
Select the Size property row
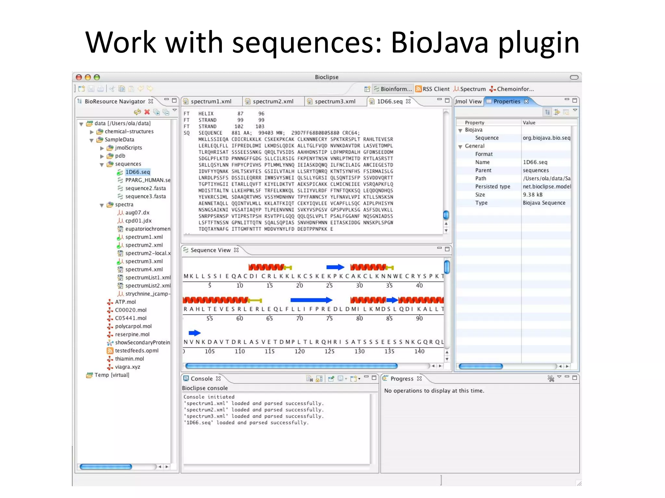pyautogui.click(x=513, y=195)
